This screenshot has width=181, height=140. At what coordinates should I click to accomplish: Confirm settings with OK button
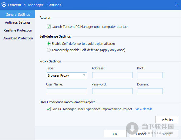tap(115, 134)
